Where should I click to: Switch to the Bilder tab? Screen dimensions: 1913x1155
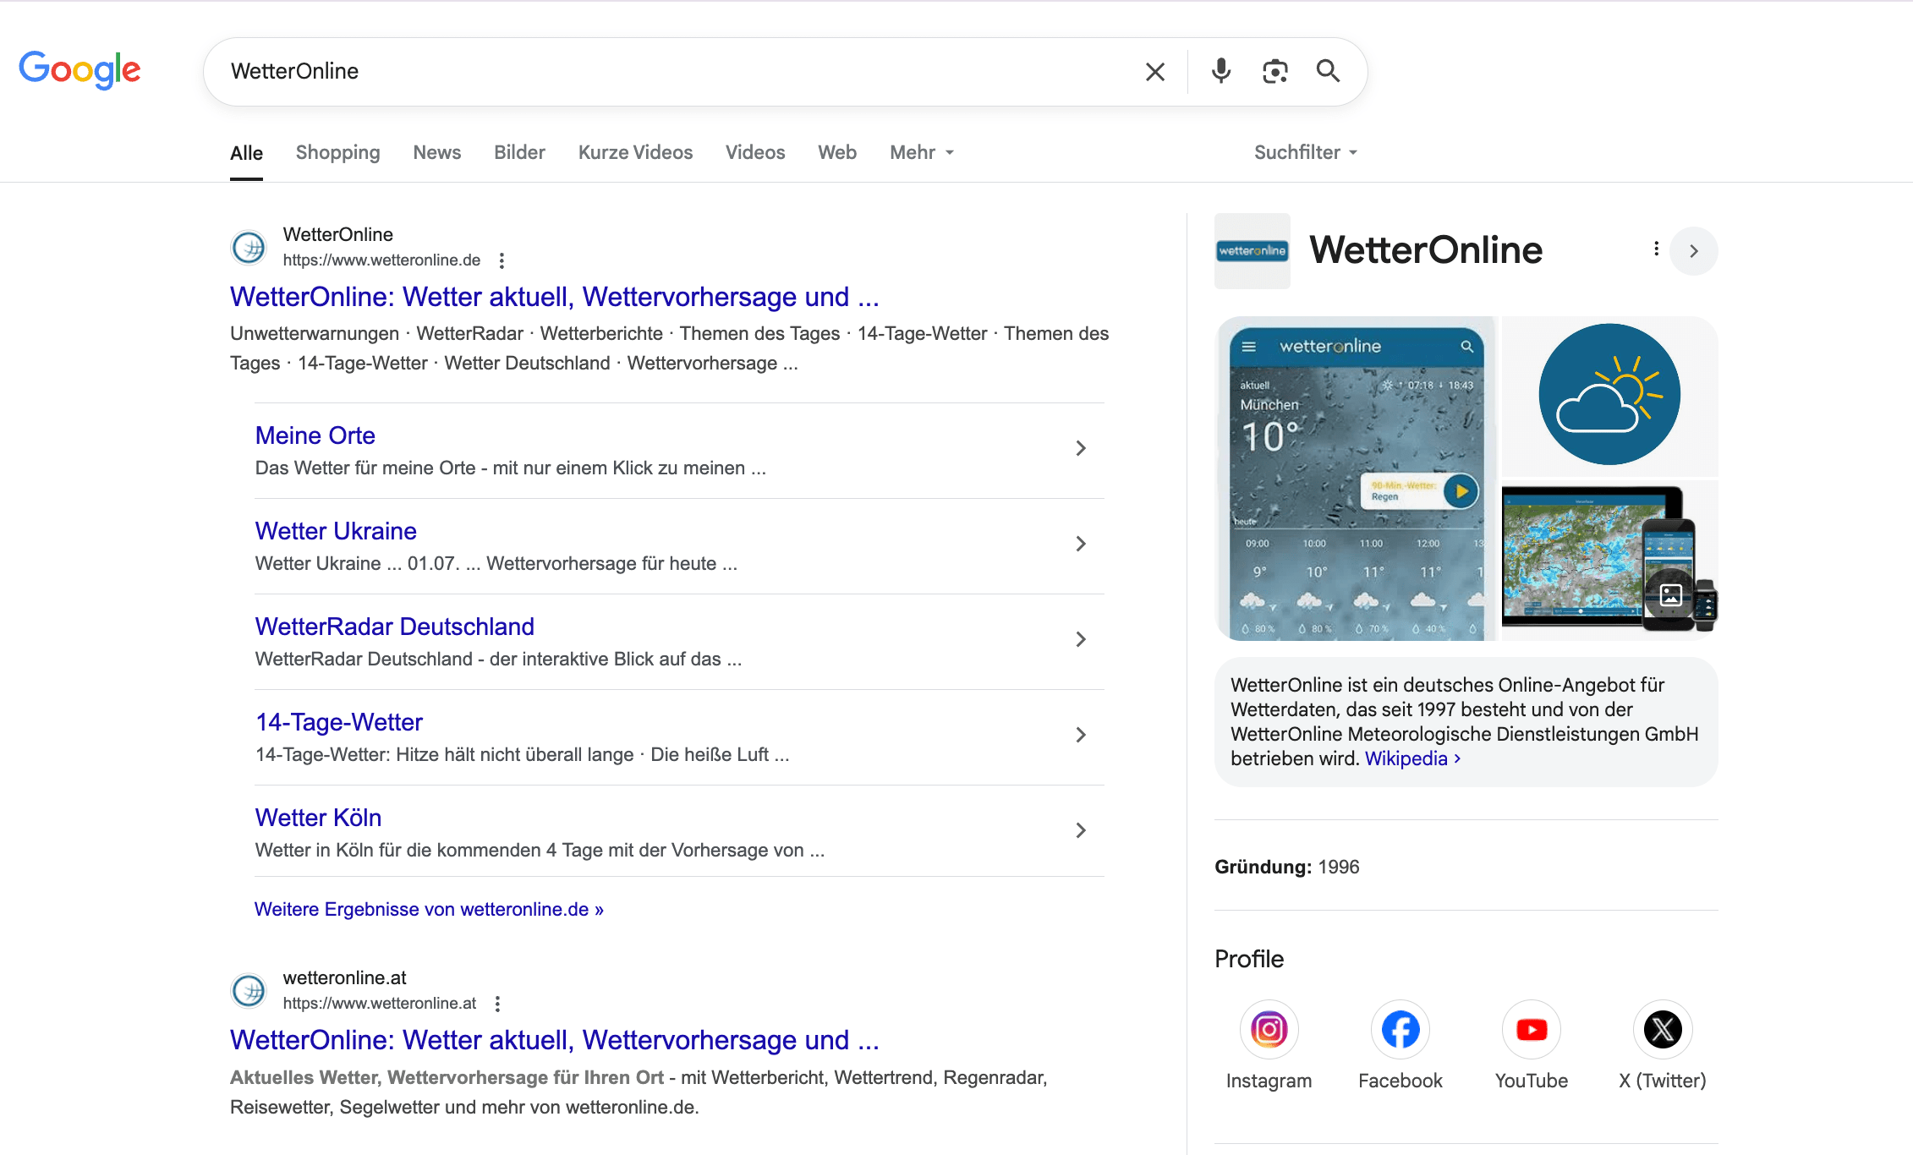(519, 152)
